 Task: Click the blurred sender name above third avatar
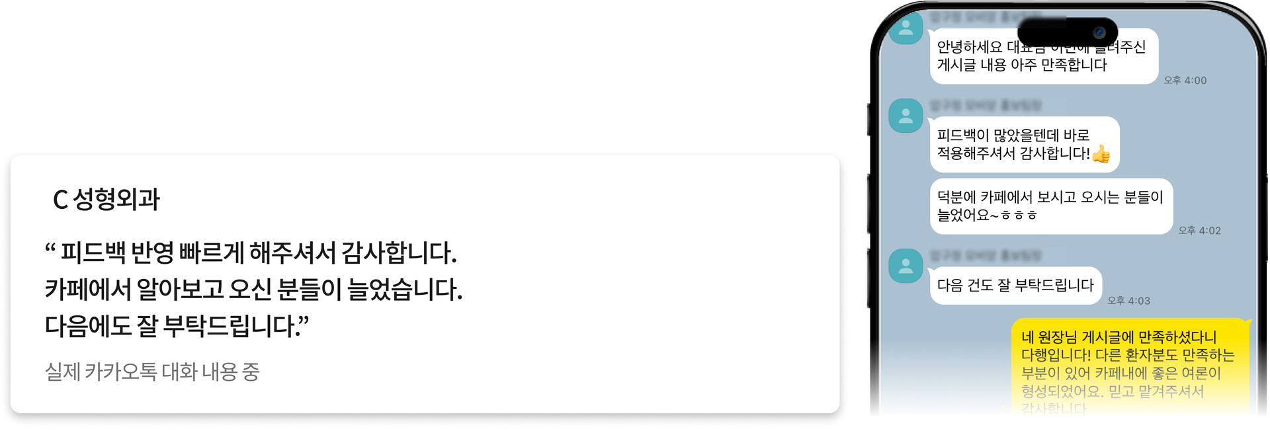point(986,255)
